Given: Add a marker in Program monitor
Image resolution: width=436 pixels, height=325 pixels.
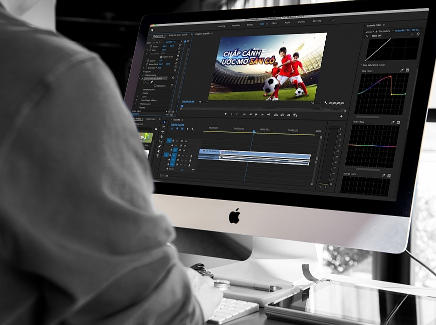Looking at the screenshot, I should point(226,114).
